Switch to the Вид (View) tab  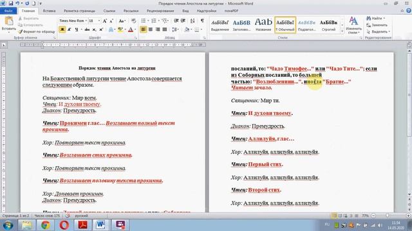[x=185, y=11]
